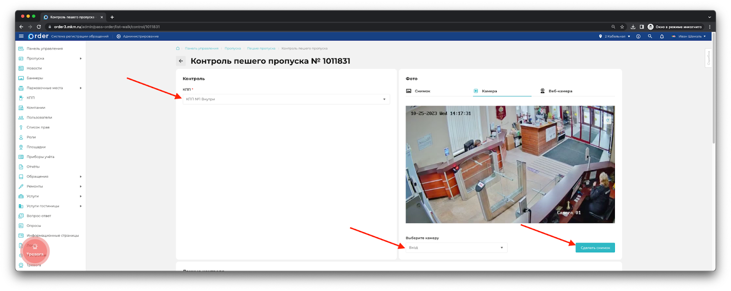Open Компании in the sidebar
Screen dimensions: 731x291
coord(36,108)
